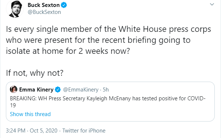Open the @EmmaKinery handle
This screenshot has height=138, width=221.
point(81,90)
